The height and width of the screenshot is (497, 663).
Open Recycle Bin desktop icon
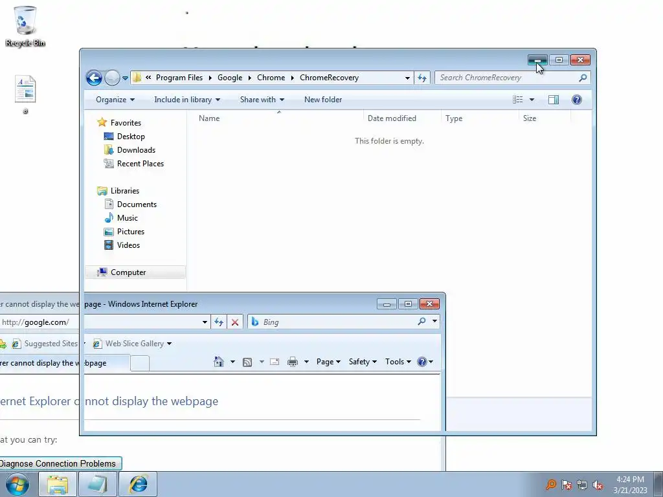point(25,27)
